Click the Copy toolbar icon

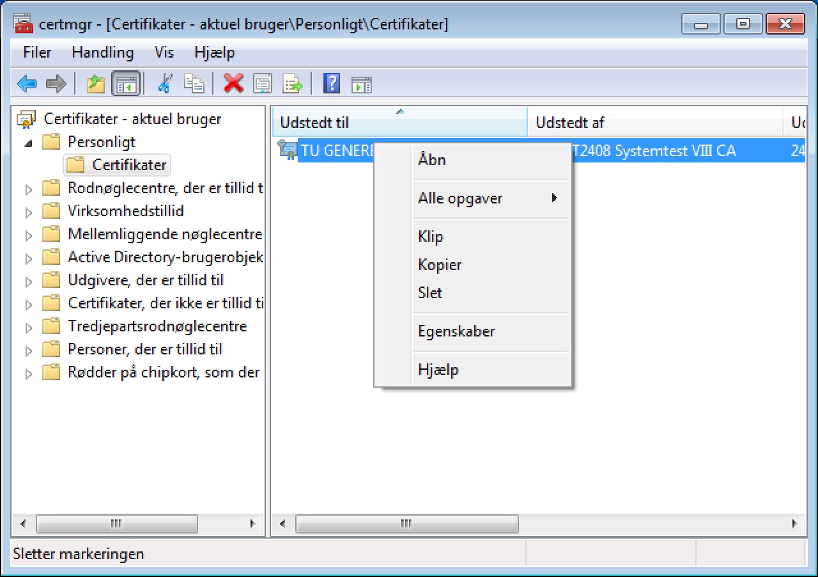click(194, 83)
